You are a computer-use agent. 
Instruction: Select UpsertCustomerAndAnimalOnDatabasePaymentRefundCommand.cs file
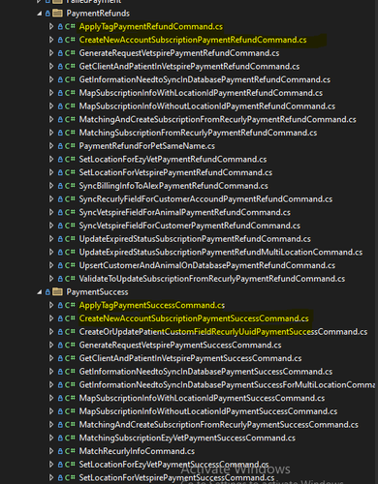tap(207, 265)
